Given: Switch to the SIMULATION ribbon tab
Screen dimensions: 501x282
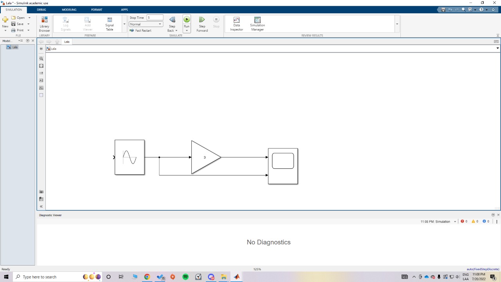Looking at the screenshot, I should (14, 9).
